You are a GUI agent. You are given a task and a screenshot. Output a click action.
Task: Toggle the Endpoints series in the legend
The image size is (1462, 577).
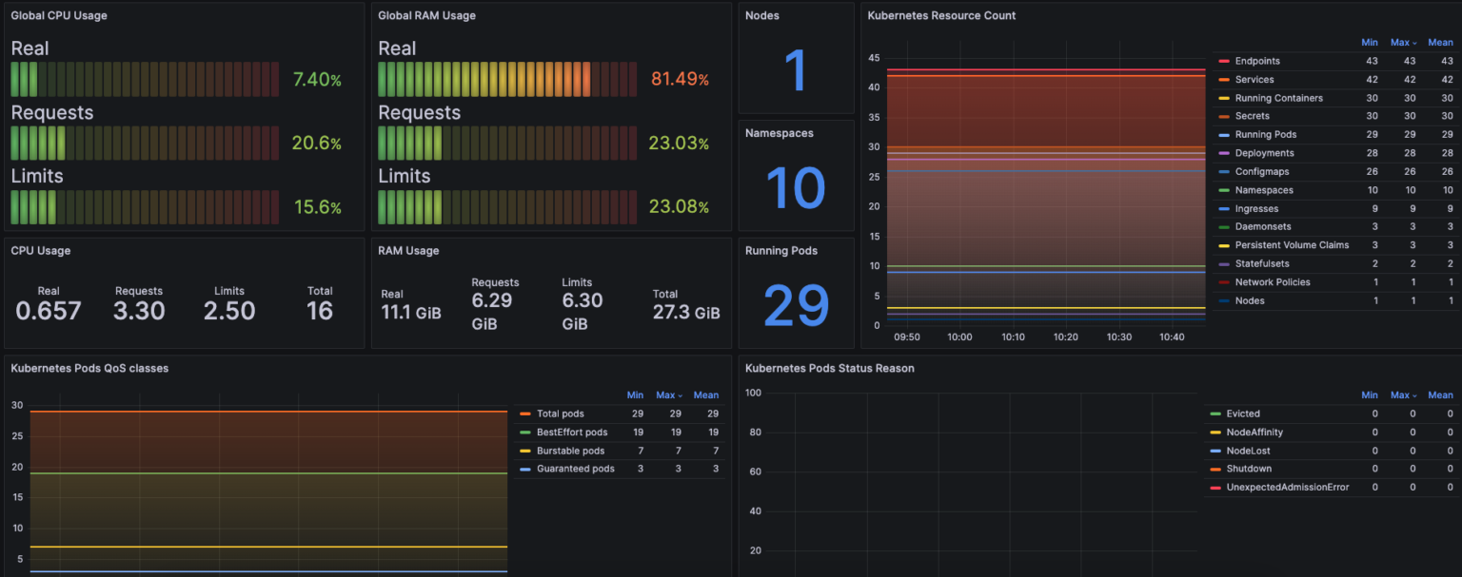1257,61
